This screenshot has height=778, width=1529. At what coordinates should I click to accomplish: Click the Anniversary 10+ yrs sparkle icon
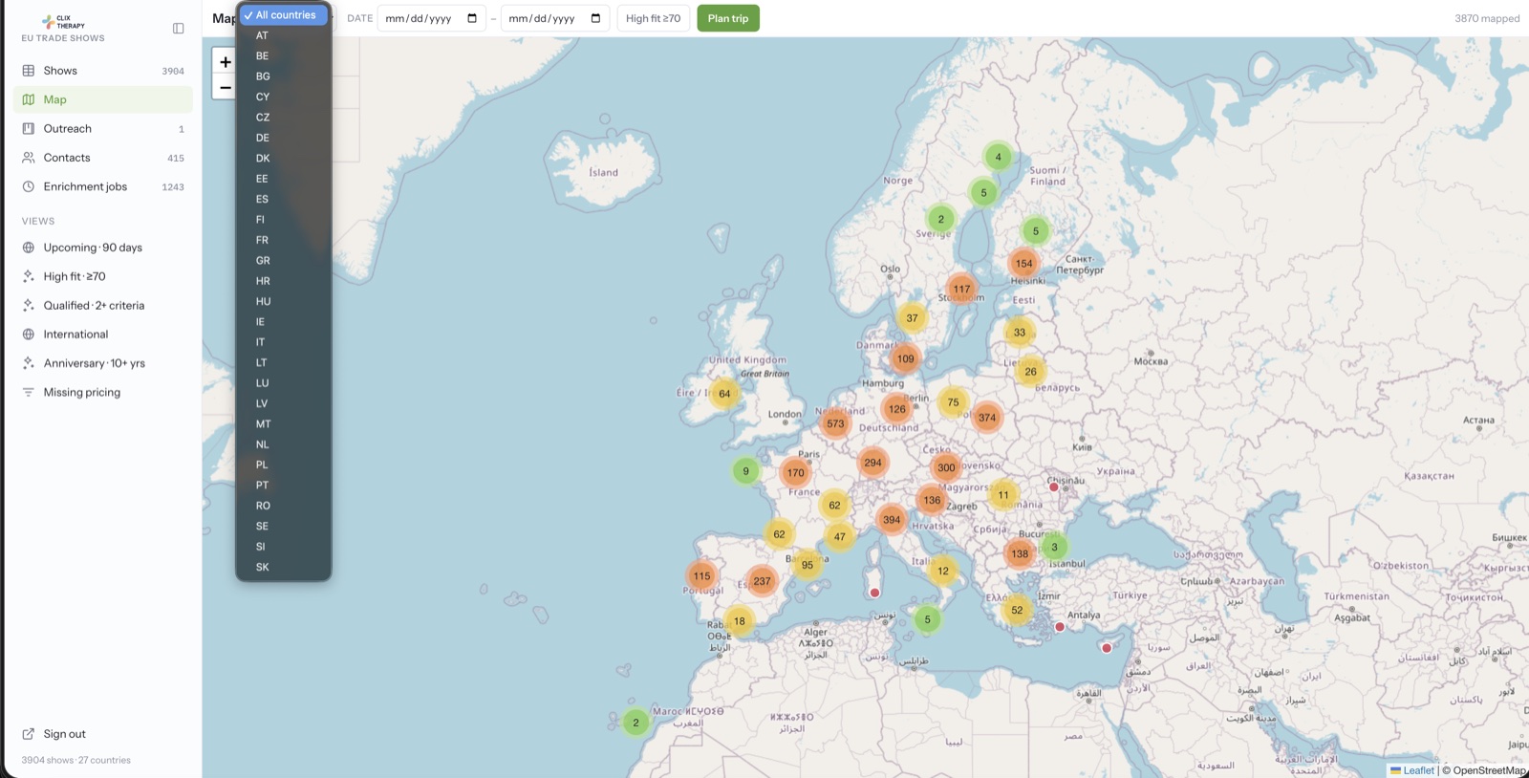coord(29,363)
